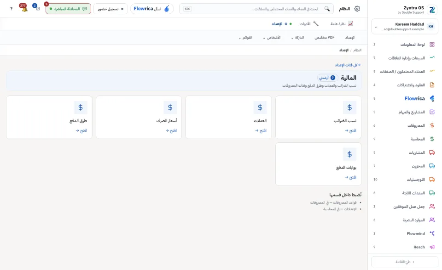Switch to Overview (نظرة عامة) tab
Screen dimensions: 442x270
point(341,23)
